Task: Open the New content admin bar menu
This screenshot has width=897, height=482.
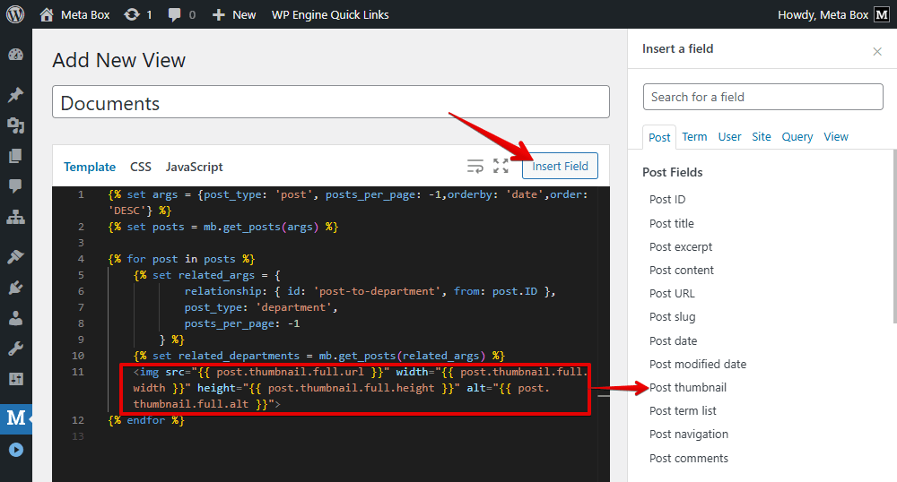Action: point(234,14)
